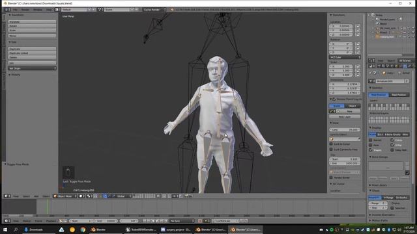Open the properties editor type selector icon
This screenshot has height=234, width=417.
tap(371, 66)
